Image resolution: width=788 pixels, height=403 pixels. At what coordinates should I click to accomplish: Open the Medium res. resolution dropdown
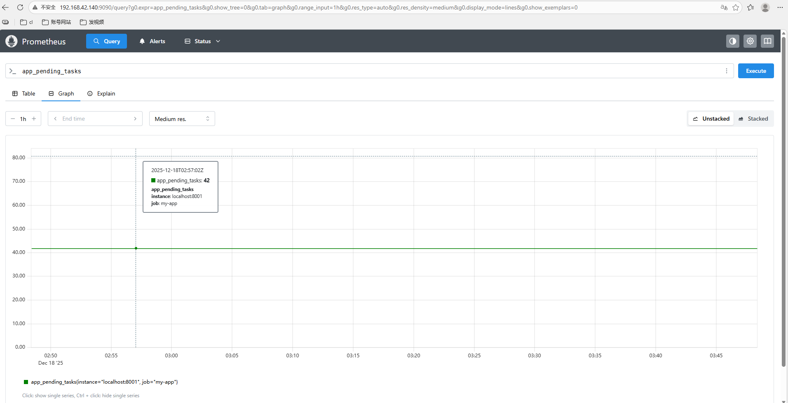[x=182, y=119]
